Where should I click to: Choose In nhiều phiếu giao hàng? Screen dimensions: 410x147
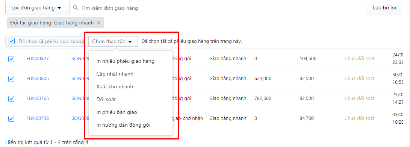click(x=131, y=61)
